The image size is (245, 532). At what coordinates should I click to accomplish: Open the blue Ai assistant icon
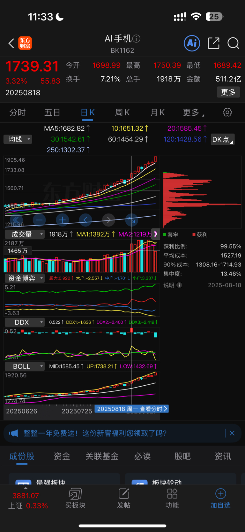[192, 43]
